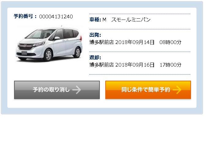This screenshot has height=154, width=206.
Task: Click the departure store 博多駅前店
Action: point(102,42)
